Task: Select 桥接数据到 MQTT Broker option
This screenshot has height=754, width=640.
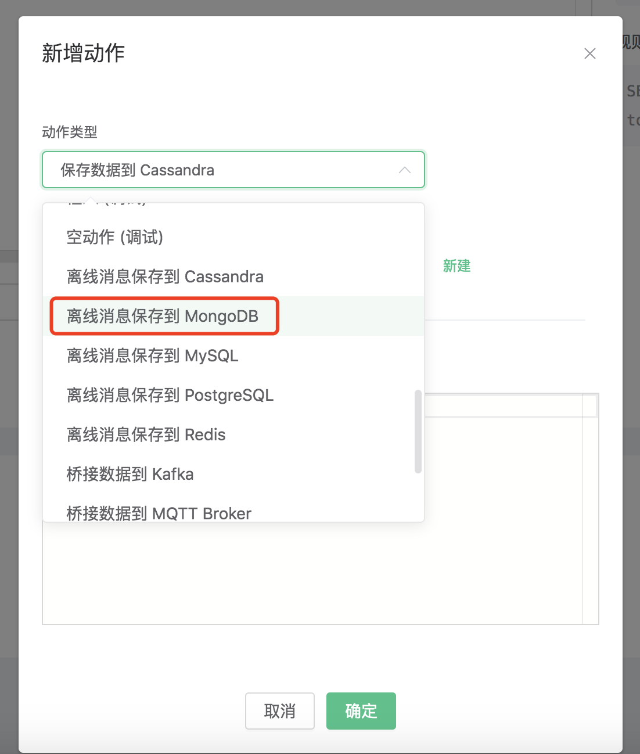Action: point(159,512)
